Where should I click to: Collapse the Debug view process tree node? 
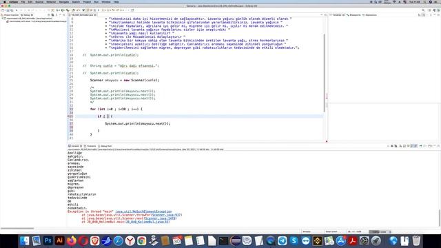(x=3, y=19)
